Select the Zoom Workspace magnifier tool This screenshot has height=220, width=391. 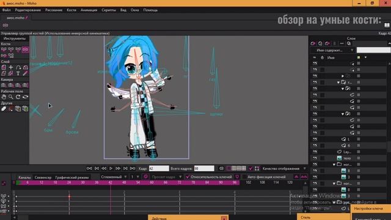[x=11, y=97]
